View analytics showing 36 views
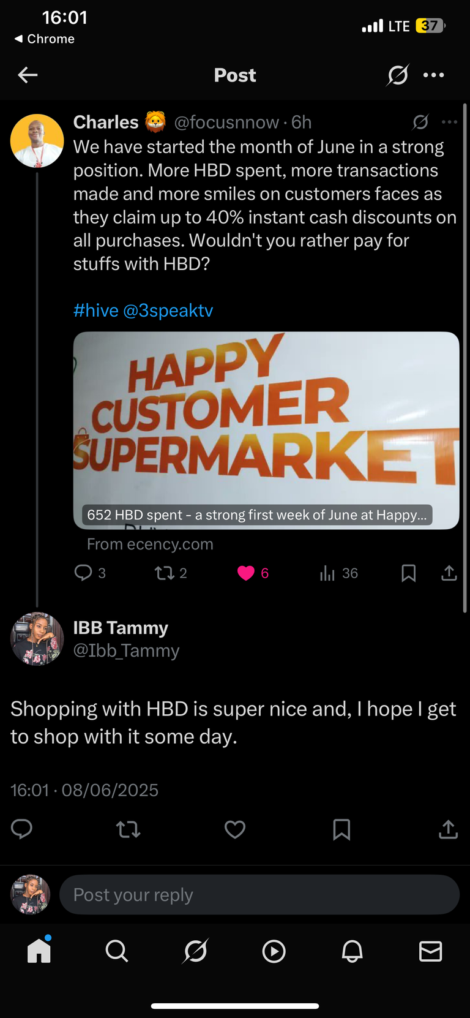470x1018 pixels. [x=338, y=573]
